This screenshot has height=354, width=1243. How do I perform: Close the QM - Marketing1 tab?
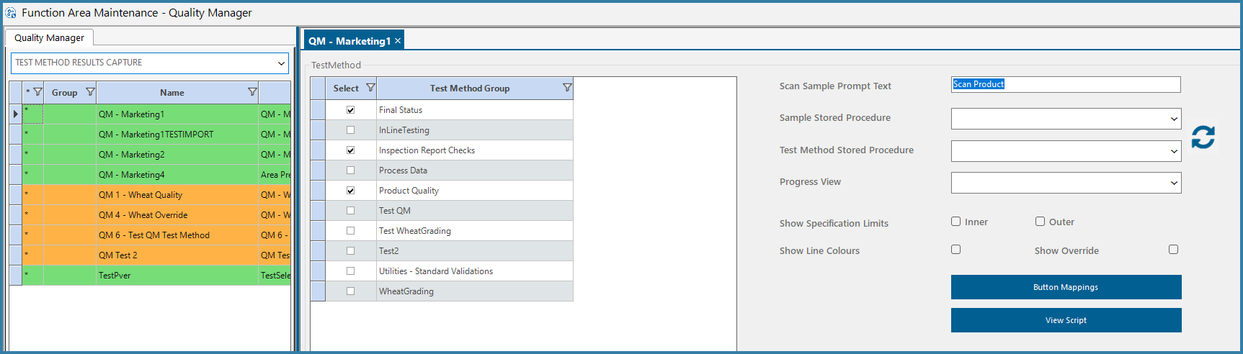click(x=398, y=41)
